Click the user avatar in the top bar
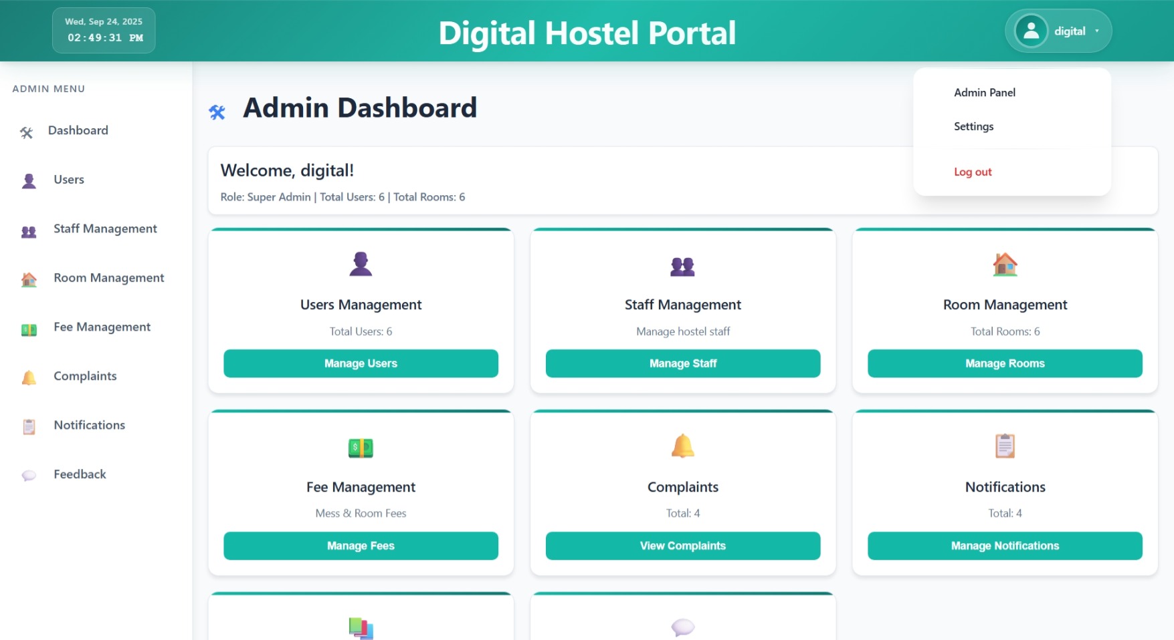Image resolution: width=1174 pixels, height=640 pixels. pyautogui.click(x=1031, y=30)
